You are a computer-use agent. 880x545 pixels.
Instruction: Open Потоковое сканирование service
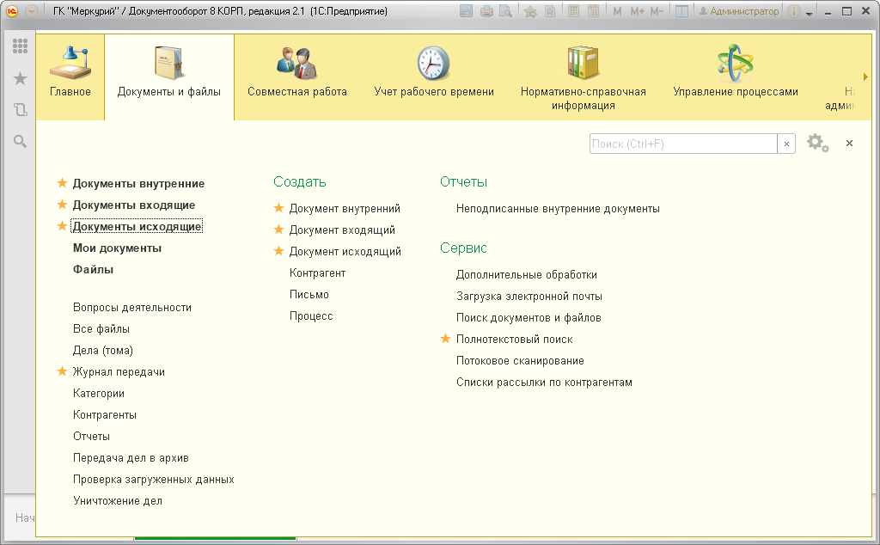pos(520,360)
